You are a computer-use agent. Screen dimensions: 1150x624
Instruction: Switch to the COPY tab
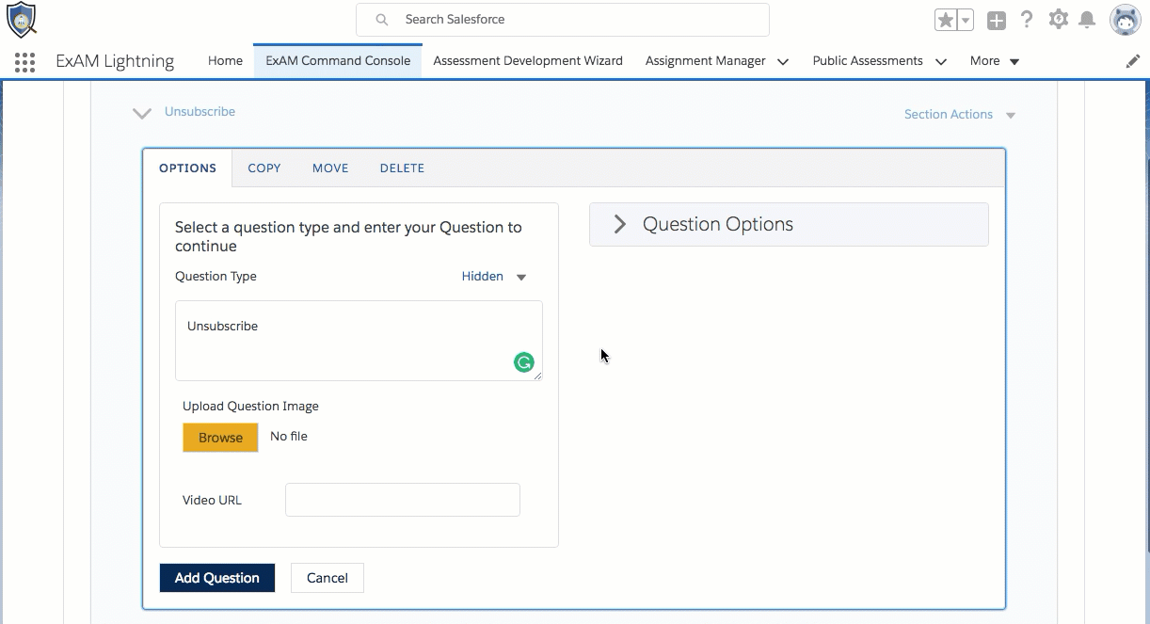point(264,168)
